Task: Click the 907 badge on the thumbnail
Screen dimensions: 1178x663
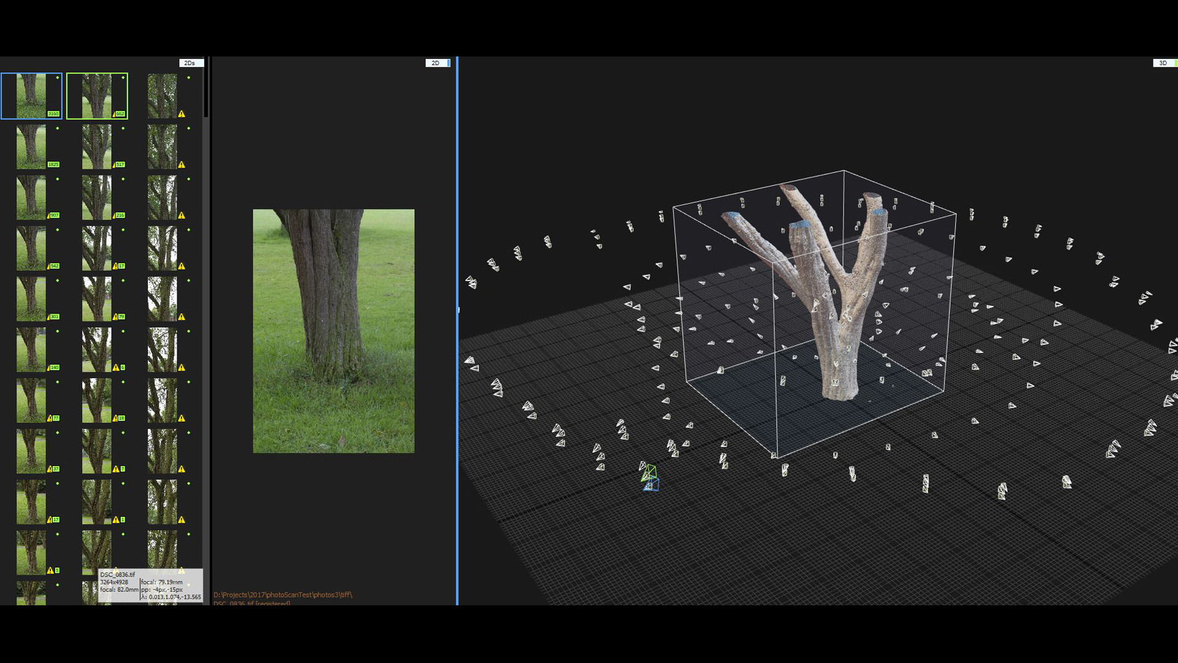Action: [54, 215]
